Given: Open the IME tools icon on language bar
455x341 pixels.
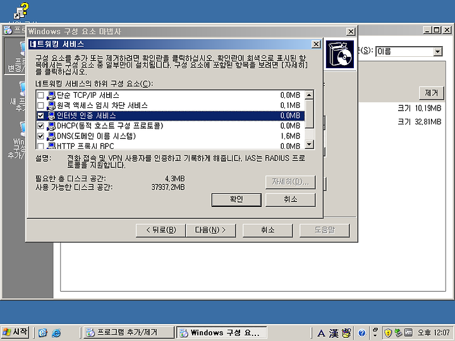Looking at the screenshot, I should [346, 333].
